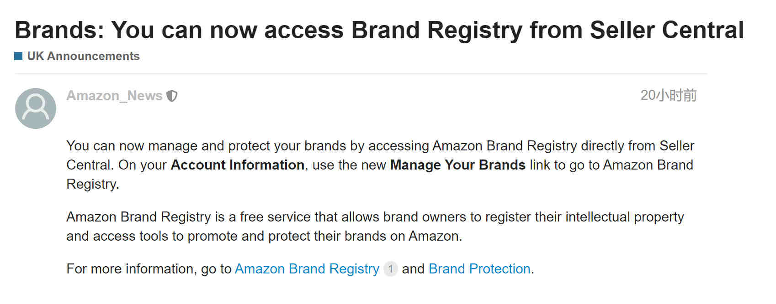
Task: Click the word Registry. ending the first paragraph
Action: pos(93,184)
